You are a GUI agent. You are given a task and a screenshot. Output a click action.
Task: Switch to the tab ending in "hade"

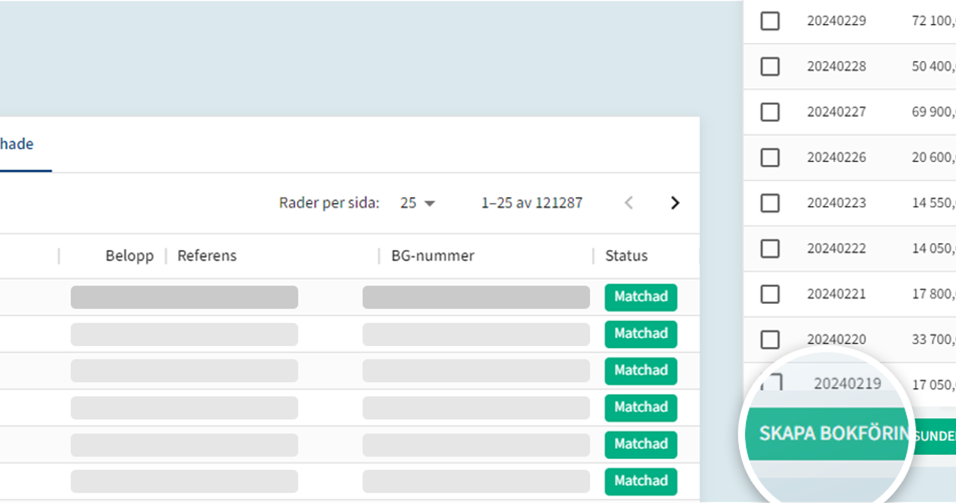point(16,144)
